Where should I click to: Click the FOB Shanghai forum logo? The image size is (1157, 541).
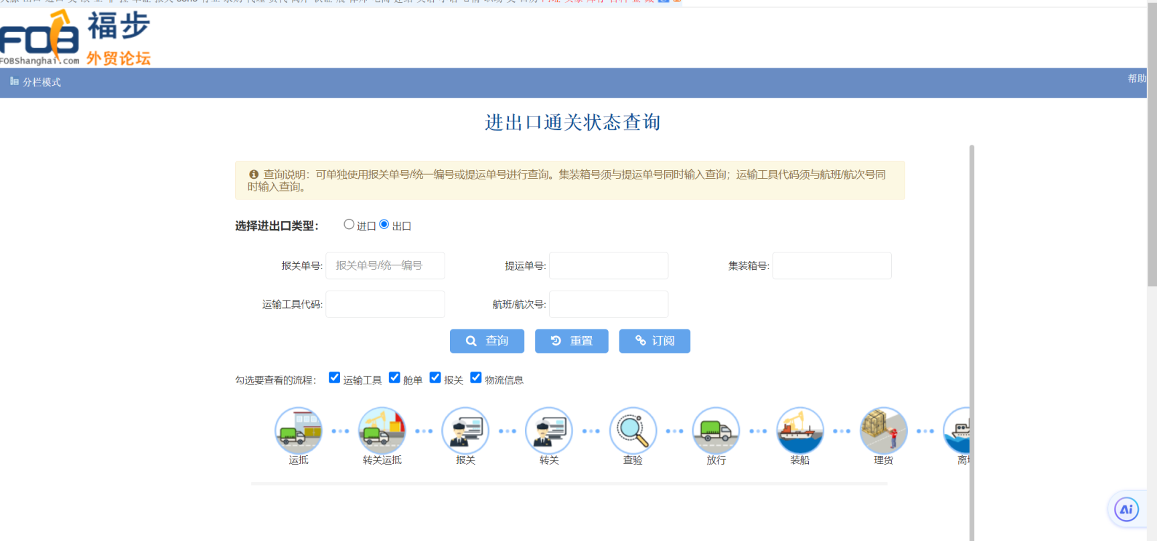coord(75,38)
